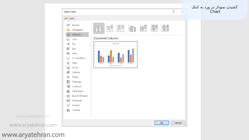Image resolution: width=249 pixels, height=140 pixels.
Task: Choose the Stacked Column subtype icon
Action: point(110,28)
